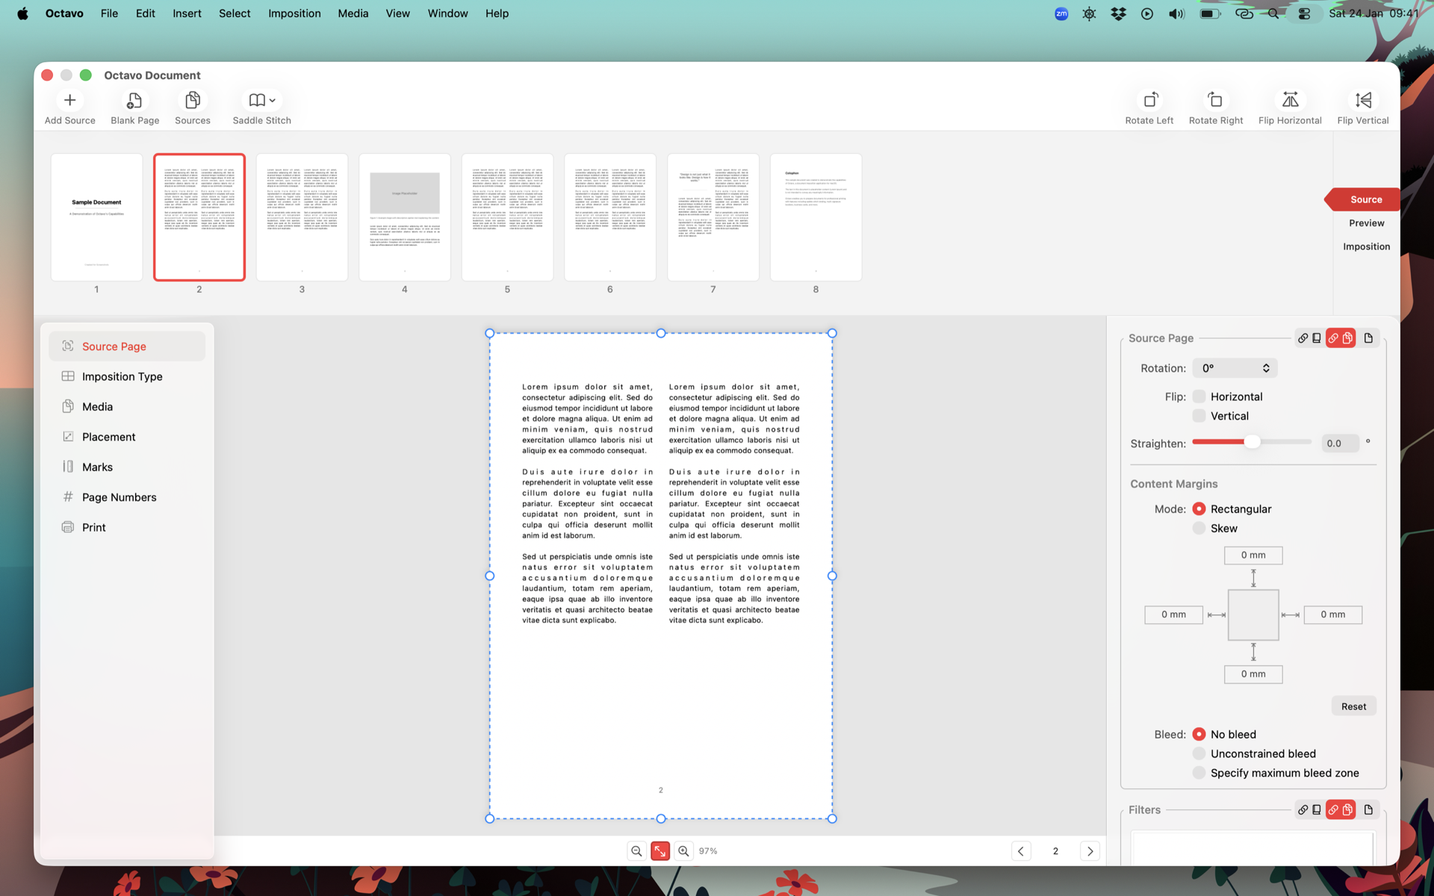Viewport: 1434px width, 896px height.
Task: Enable the Horizontal flip checkbox
Action: point(1199,396)
